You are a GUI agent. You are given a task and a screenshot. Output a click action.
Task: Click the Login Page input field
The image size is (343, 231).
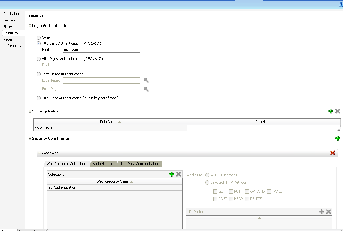pos(102,80)
